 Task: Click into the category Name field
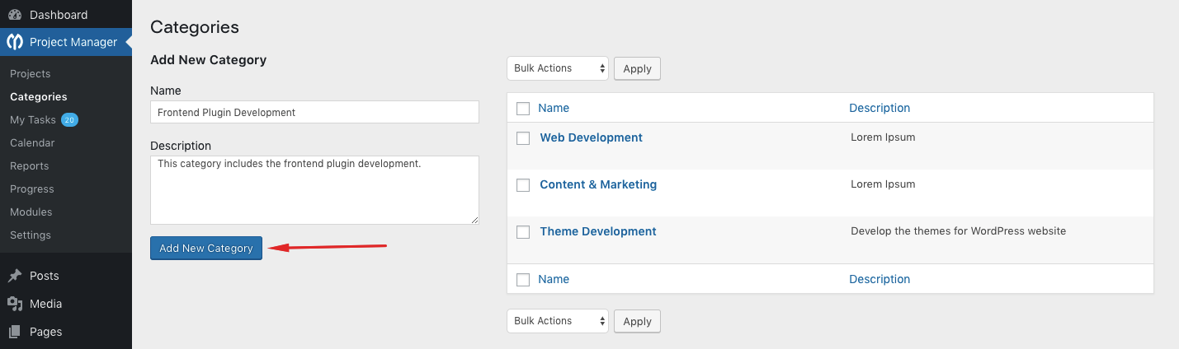(x=314, y=112)
